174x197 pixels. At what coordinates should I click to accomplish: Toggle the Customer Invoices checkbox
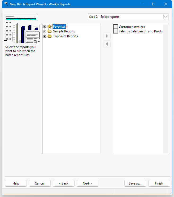pos(116,27)
